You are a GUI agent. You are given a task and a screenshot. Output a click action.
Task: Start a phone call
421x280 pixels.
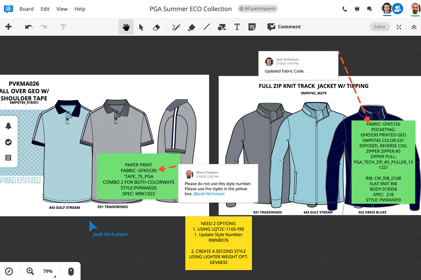point(345,9)
